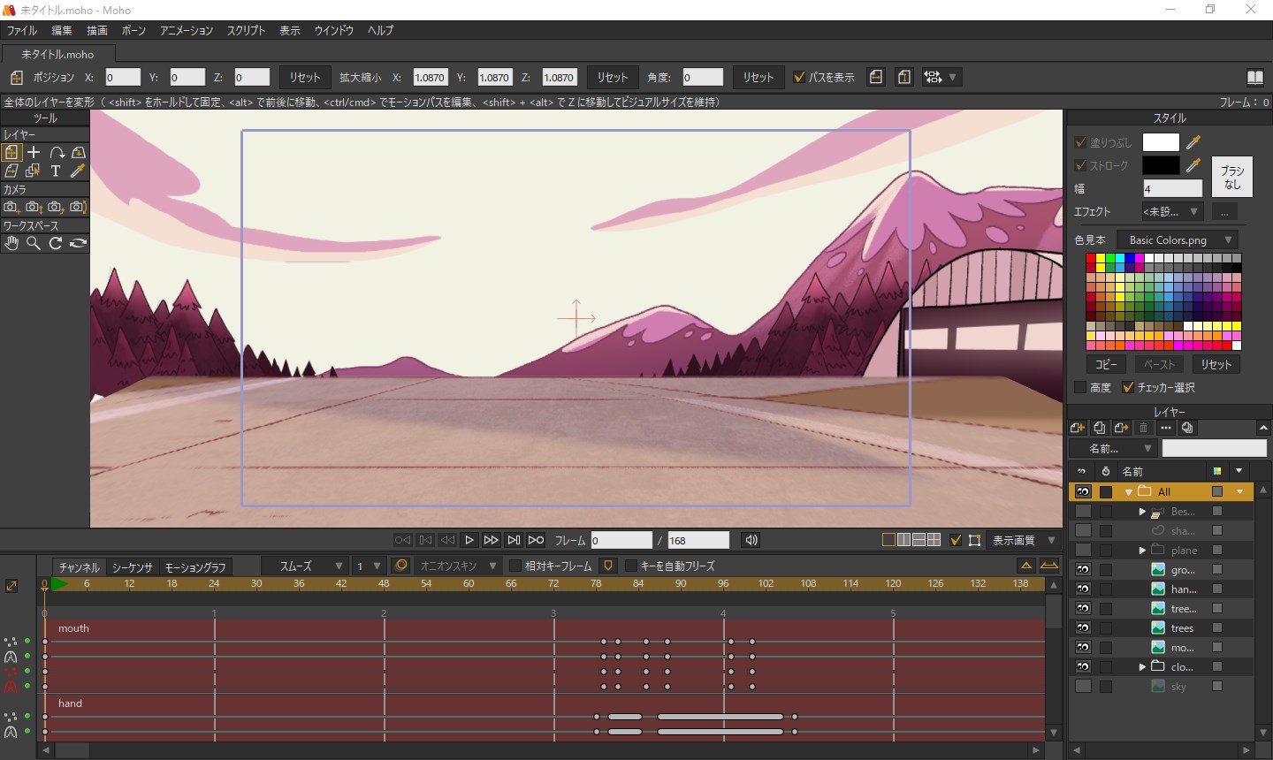
Task: Click the New Layer icon
Action: pyautogui.click(x=1078, y=428)
